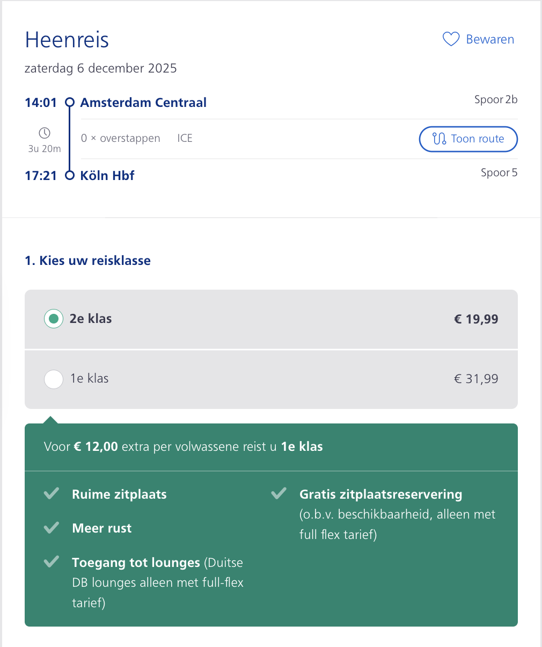Click the checkmark next to Ruime zitplaats
This screenshot has height=647, width=542.
(x=52, y=493)
